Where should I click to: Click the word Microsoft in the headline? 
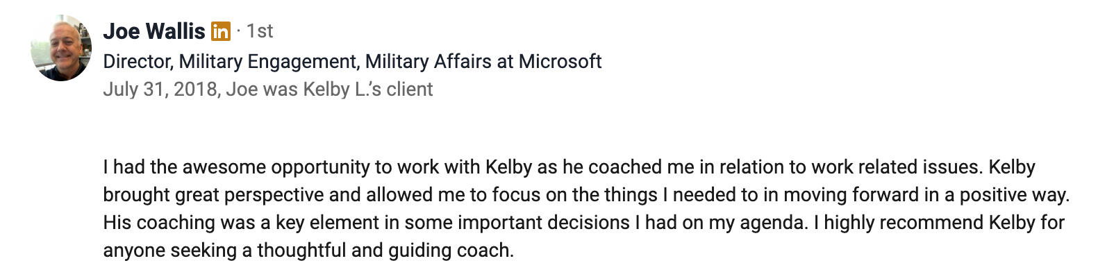560,62
